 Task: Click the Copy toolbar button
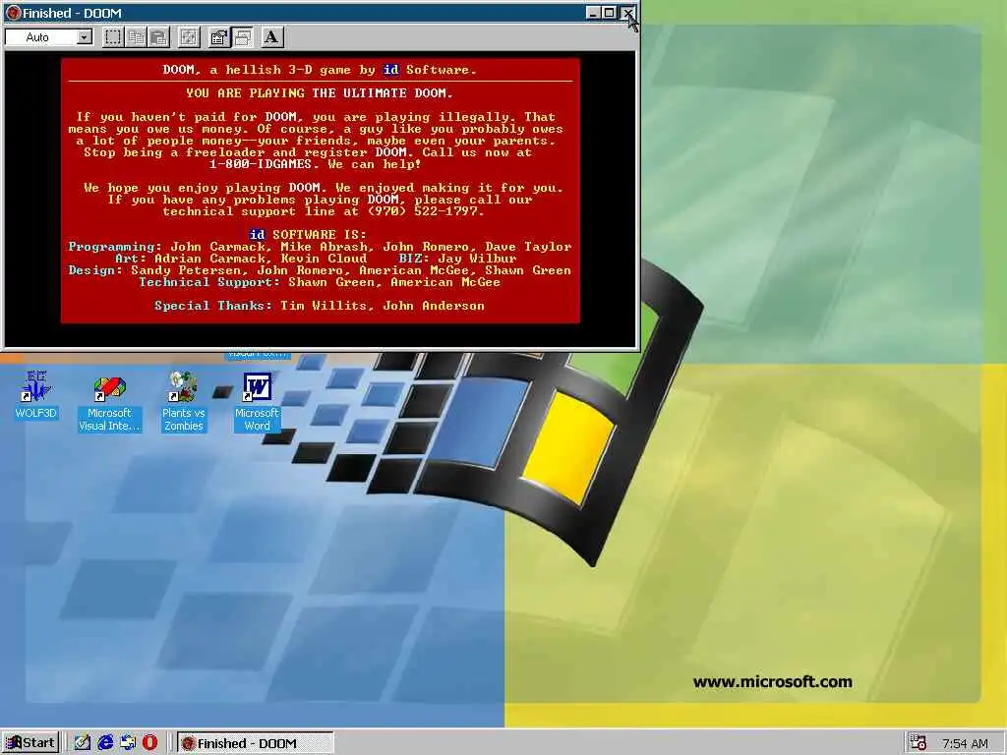(x=136, y=37)
